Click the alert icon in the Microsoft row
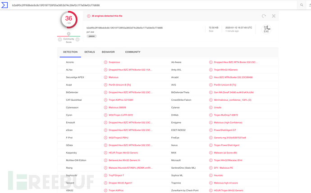 210,160
